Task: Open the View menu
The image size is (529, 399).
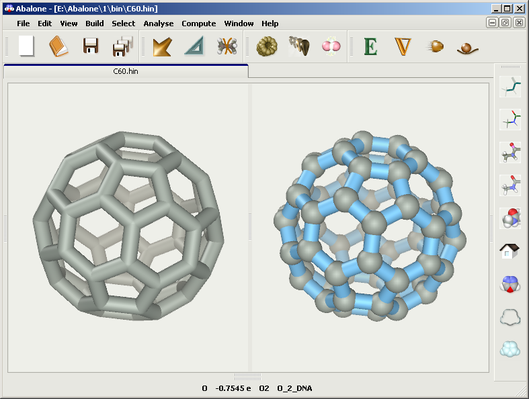Action: pyautogui.click(x=69, y=24)
